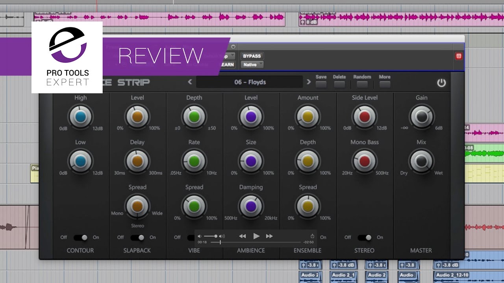Play the video

click(256, 236)
